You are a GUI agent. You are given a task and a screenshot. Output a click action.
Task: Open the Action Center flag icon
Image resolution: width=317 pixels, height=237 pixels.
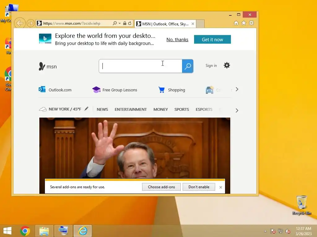pos(273,231)
